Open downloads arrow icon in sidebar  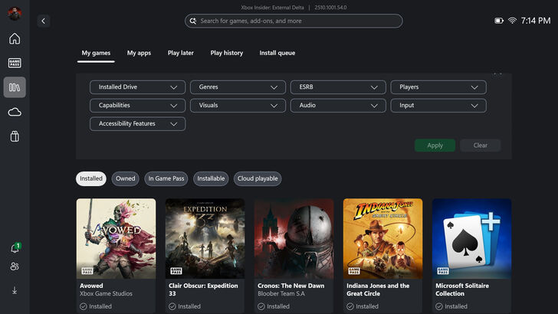point(15,290)
